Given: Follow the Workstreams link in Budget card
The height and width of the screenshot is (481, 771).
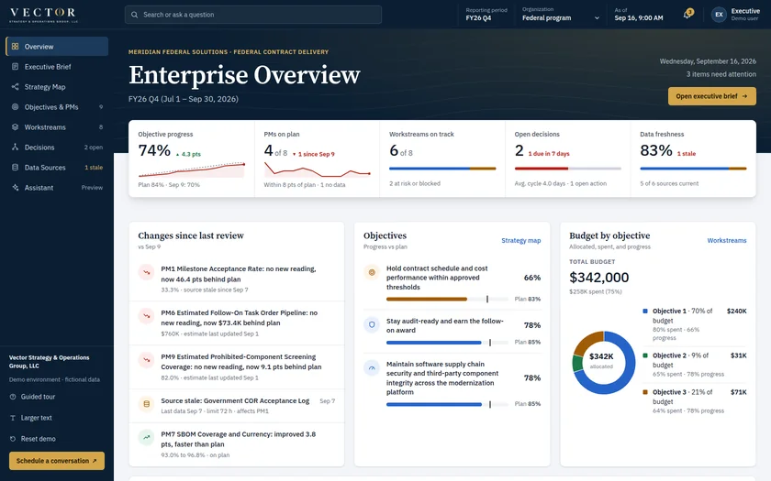Looking at the screenshot, I should pos(727,240).
